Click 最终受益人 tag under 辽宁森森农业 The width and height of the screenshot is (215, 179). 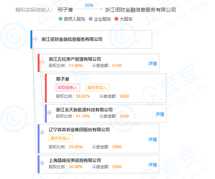click(x=61, y=138)
